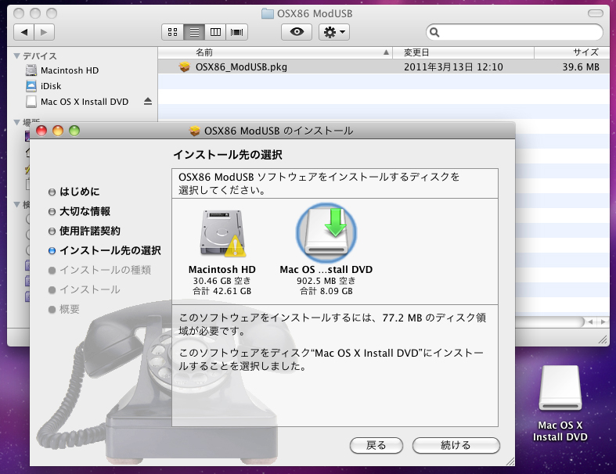Click the OSX86_ModUSB.pkg package icon
The image size is (616, 474).
tap(184, 67)
